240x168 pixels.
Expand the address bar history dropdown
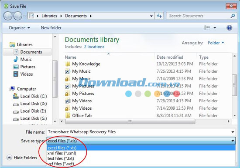pyautogui.click(x=151, y=16)
